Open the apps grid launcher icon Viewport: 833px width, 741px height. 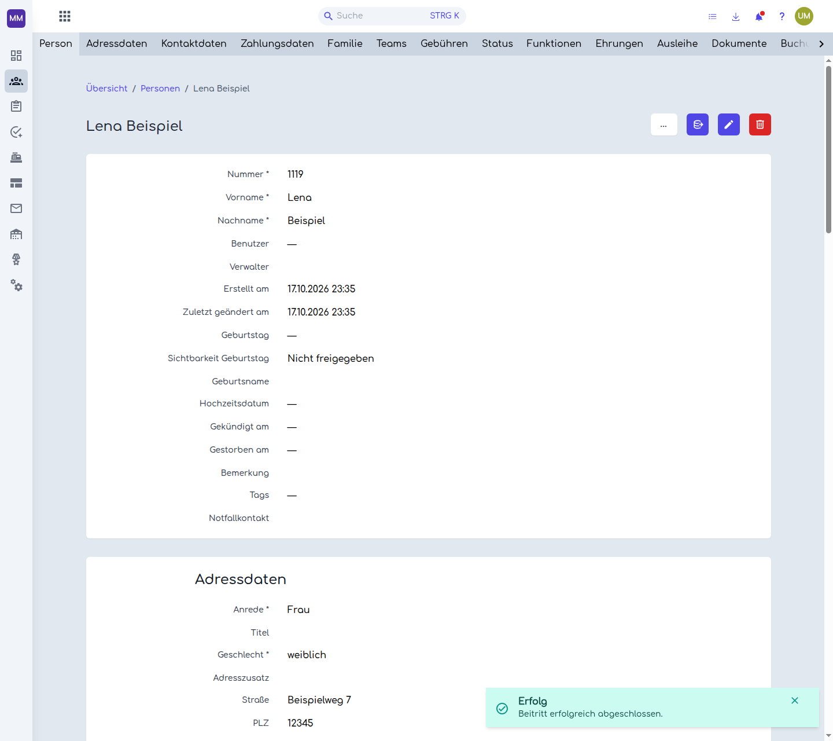pos(65,16)
